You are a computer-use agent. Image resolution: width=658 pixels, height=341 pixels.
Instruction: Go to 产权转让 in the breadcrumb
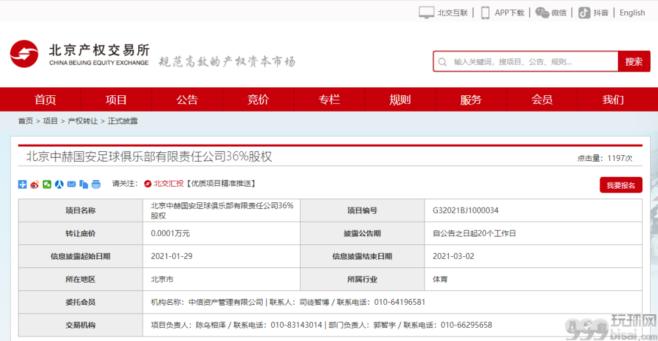83,121
